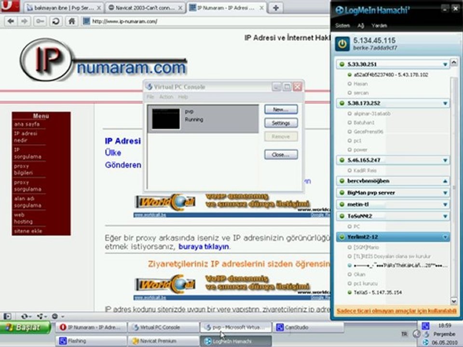This screenshot has width=463, height=347.
Task: Select the a52a0f4b5237480 peer entry
Action: (391, 75)
